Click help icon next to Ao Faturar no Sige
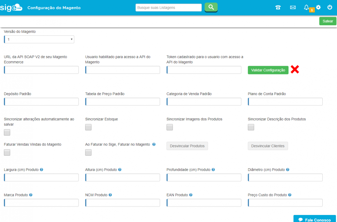Image resolution: width=337 pixels, height=222 pixels. (154, 144)
